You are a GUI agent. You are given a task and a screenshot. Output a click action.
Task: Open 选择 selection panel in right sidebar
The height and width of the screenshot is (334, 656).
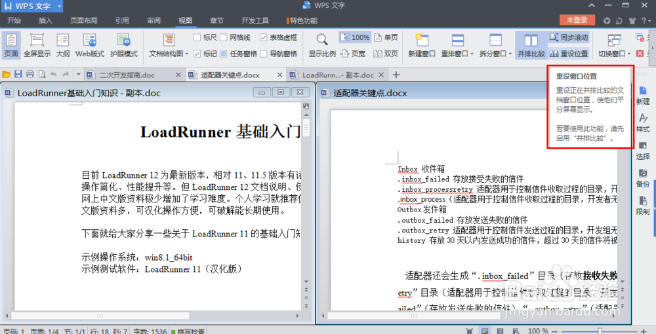[x=643, y=151]
